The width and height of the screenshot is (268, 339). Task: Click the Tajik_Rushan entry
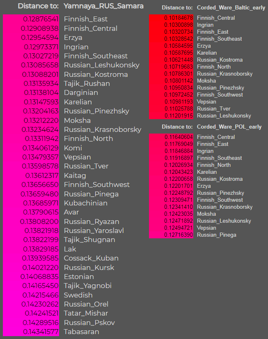[87, 84]
